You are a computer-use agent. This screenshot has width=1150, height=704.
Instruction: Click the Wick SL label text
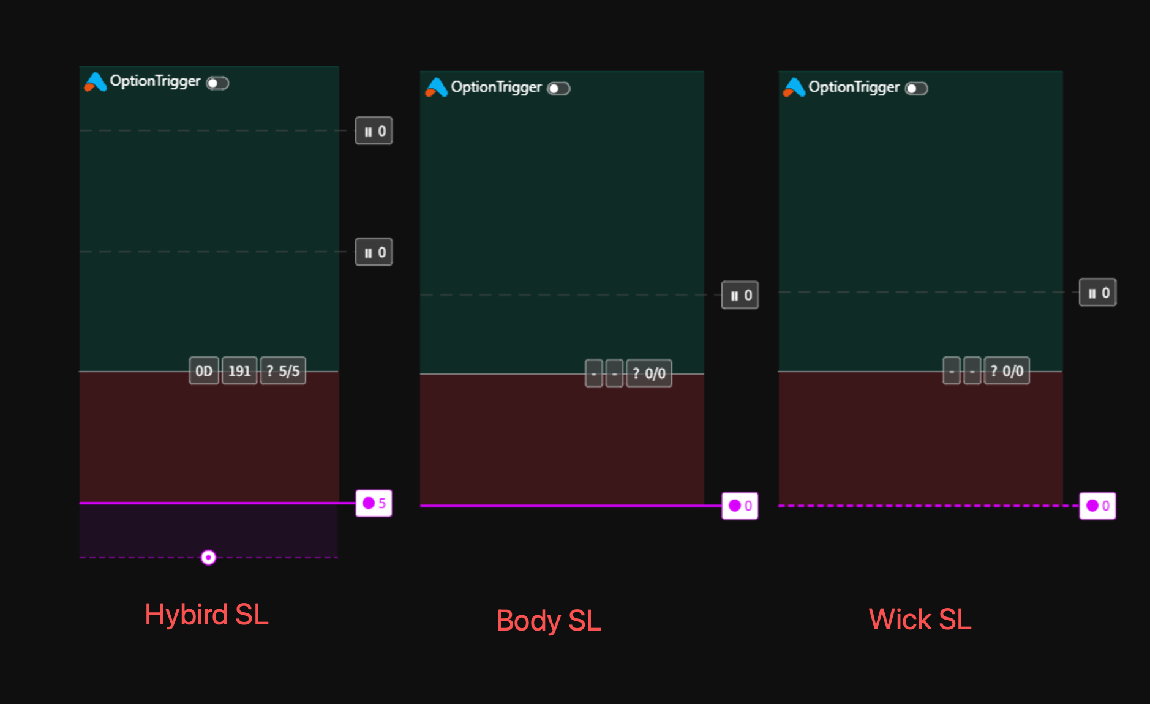click(920, 619)
